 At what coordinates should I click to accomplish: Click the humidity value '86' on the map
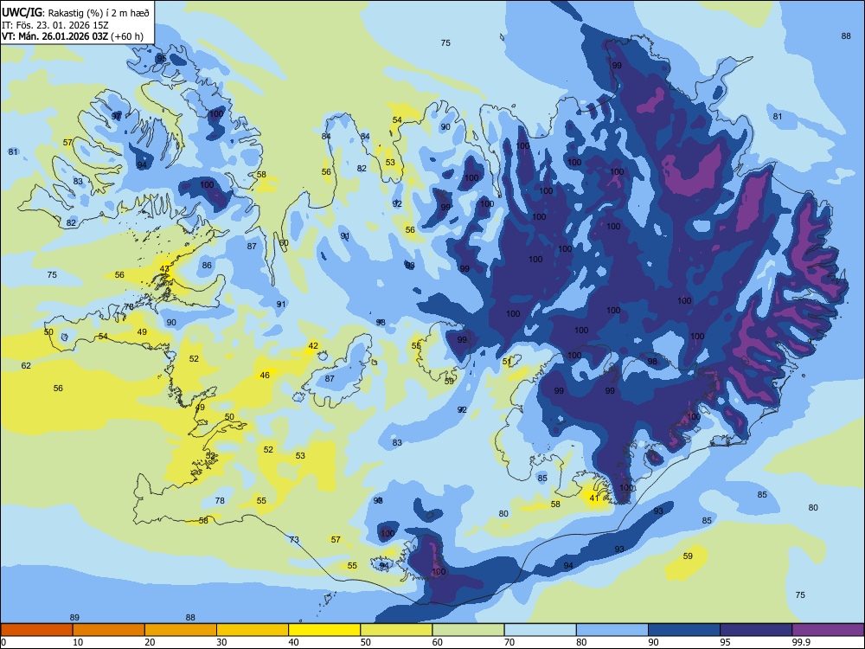pos(207,265)
